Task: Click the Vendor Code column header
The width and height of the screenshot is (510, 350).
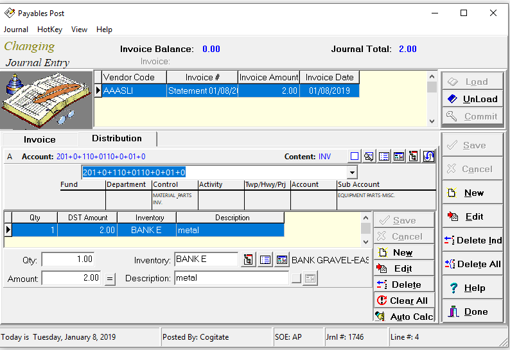Action: 134,78
